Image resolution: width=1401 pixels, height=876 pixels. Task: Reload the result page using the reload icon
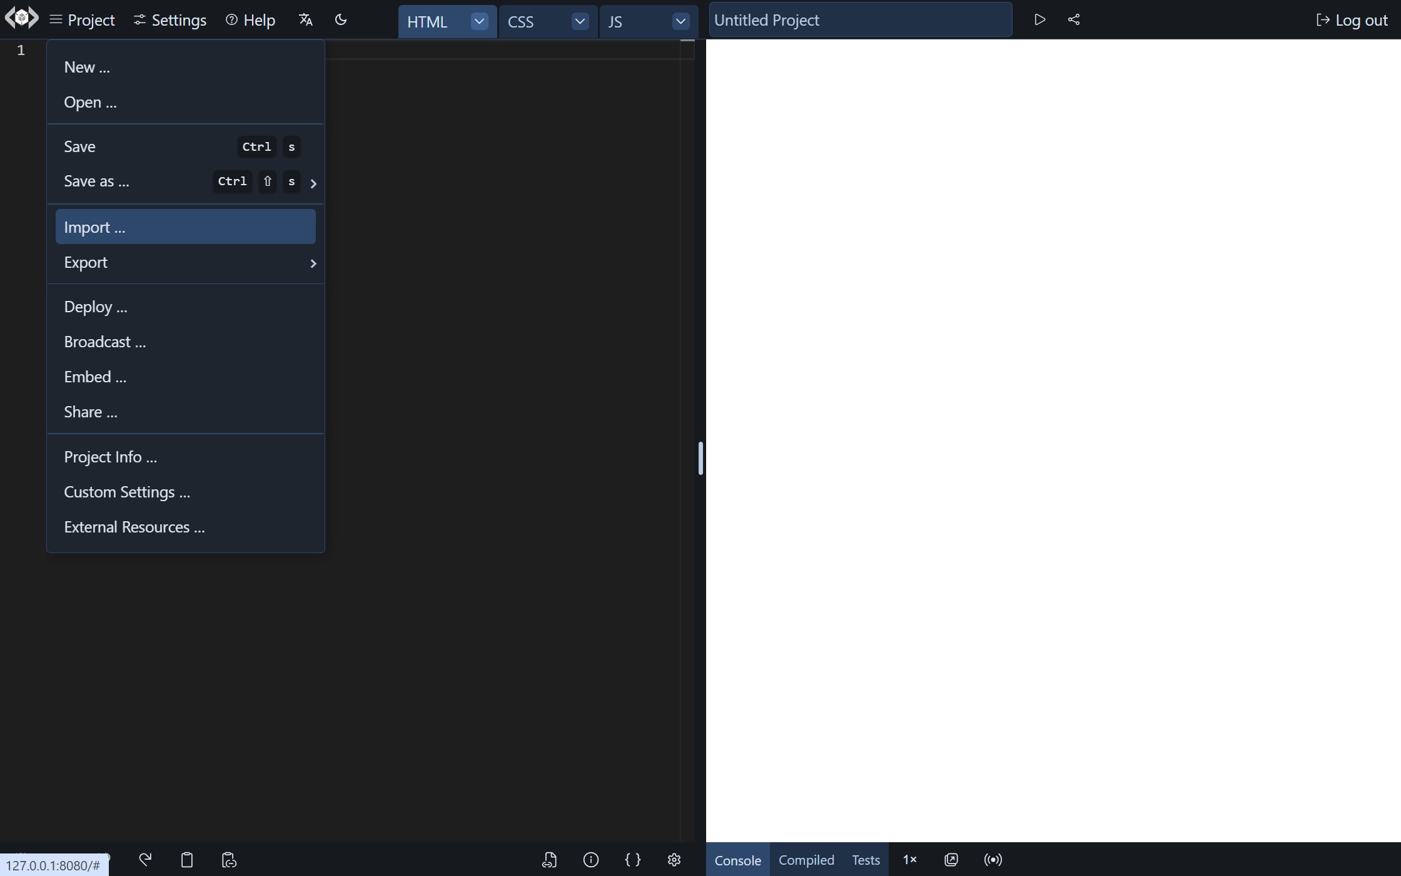pyautogui.click(x=145, y=860)
